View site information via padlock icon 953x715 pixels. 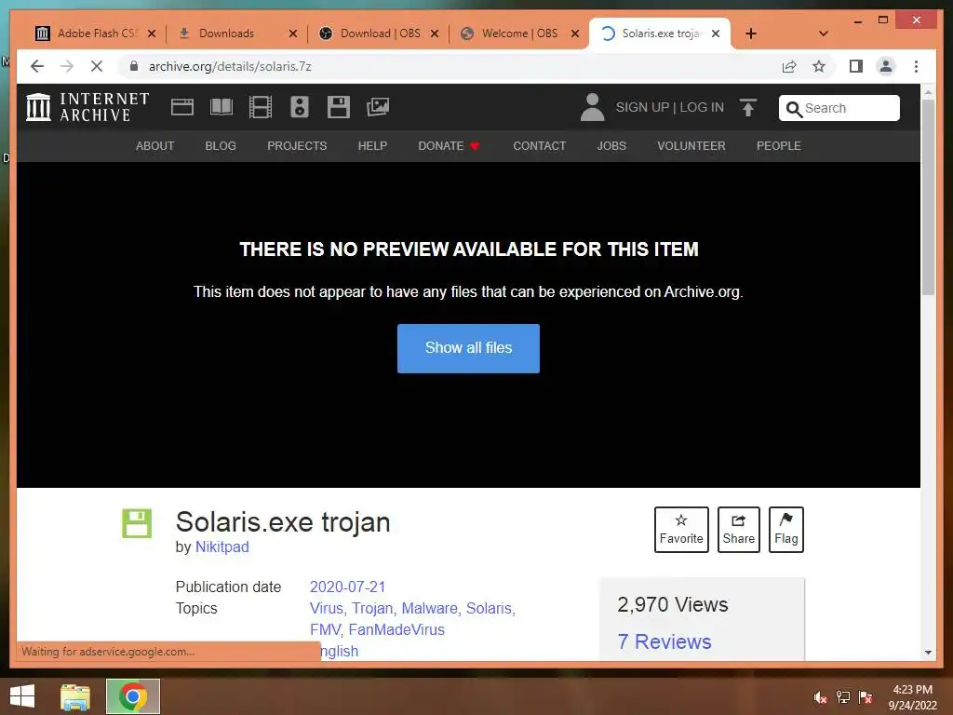coord(134,66)
